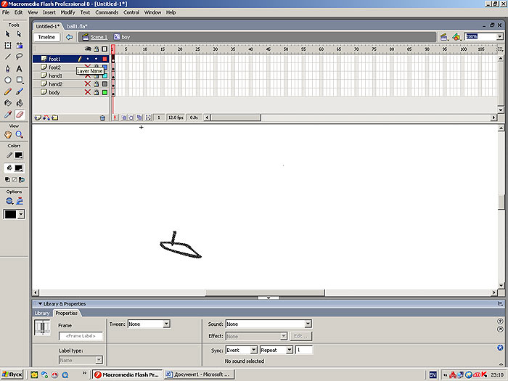The height and width of the screenshot is (381, 508).
Task: Click back arrow to parent scene
Action: (69, 37)
